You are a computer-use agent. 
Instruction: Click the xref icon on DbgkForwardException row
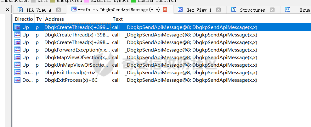pyautogui.click(x=17, y=50)
